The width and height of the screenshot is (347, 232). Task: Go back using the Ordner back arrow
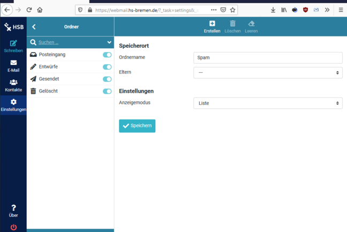pos(34,27)
